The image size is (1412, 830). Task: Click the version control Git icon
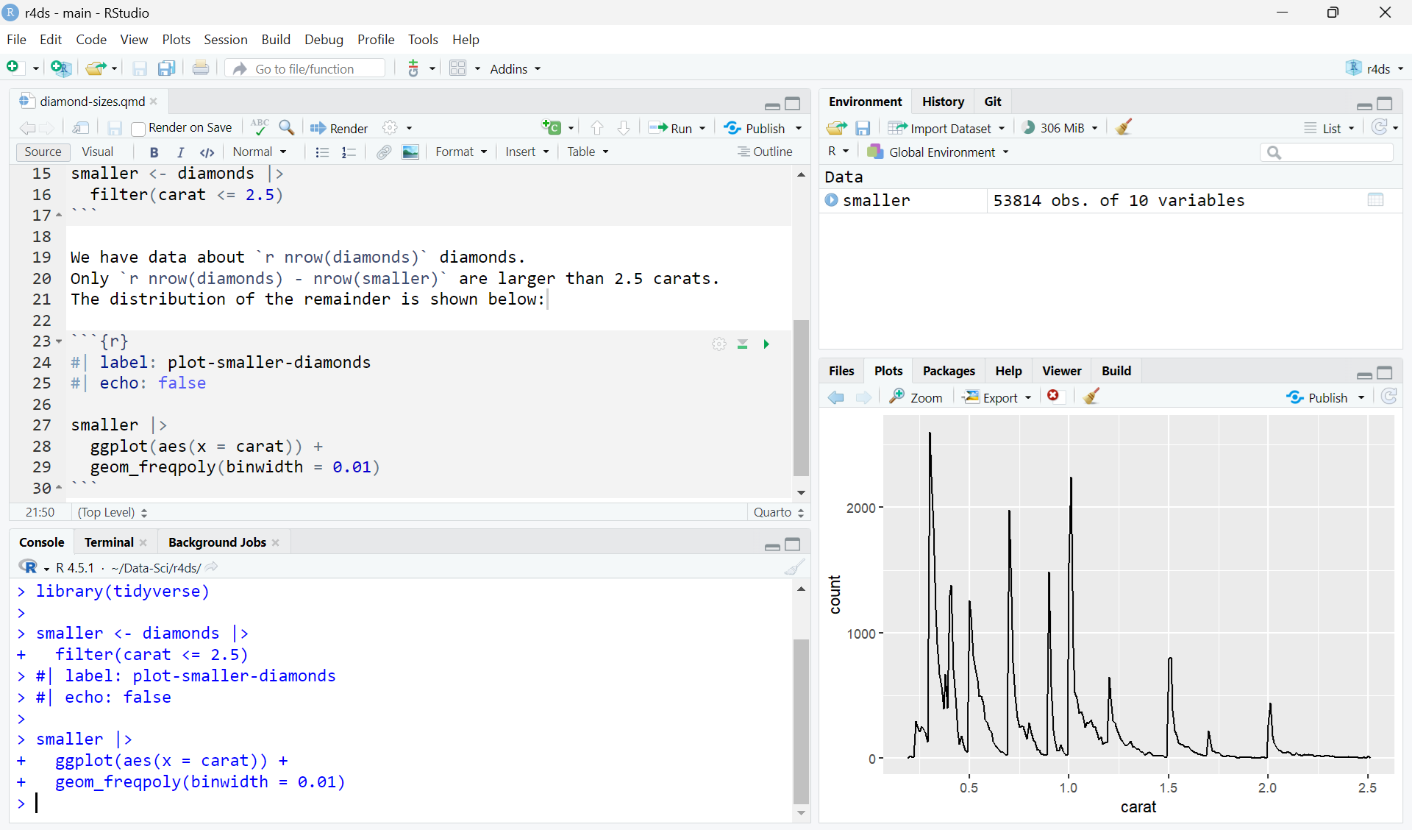(x=413, y=68)
